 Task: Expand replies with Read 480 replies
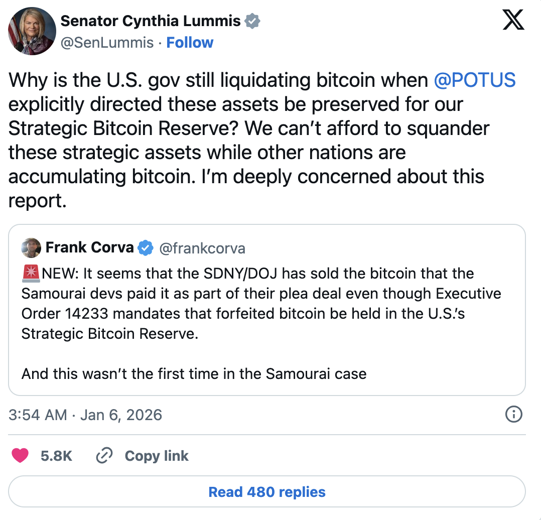pyautogui.click(x=266, y=492)
